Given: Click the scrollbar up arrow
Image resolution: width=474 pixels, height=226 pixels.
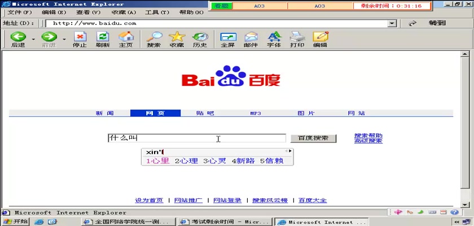Looking at the screenshot, I should (465, 54).
